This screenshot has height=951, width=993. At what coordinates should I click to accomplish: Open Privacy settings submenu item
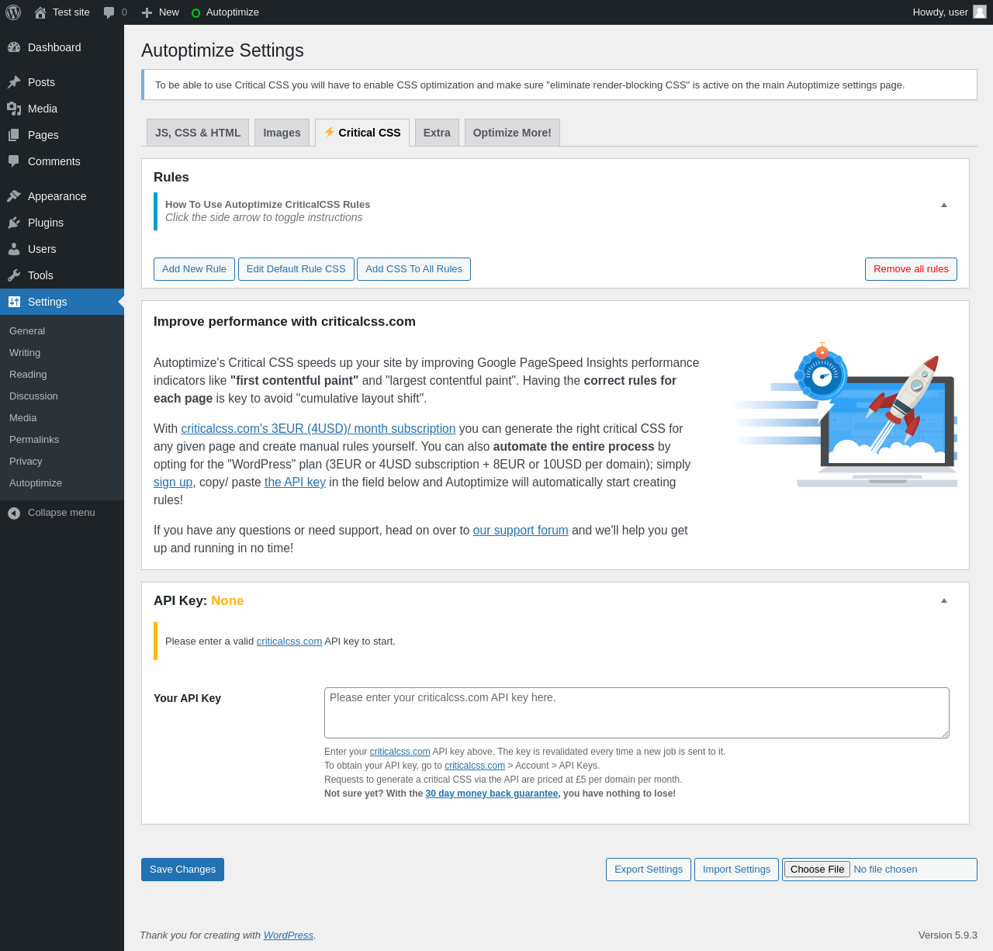tap(62, 461)
